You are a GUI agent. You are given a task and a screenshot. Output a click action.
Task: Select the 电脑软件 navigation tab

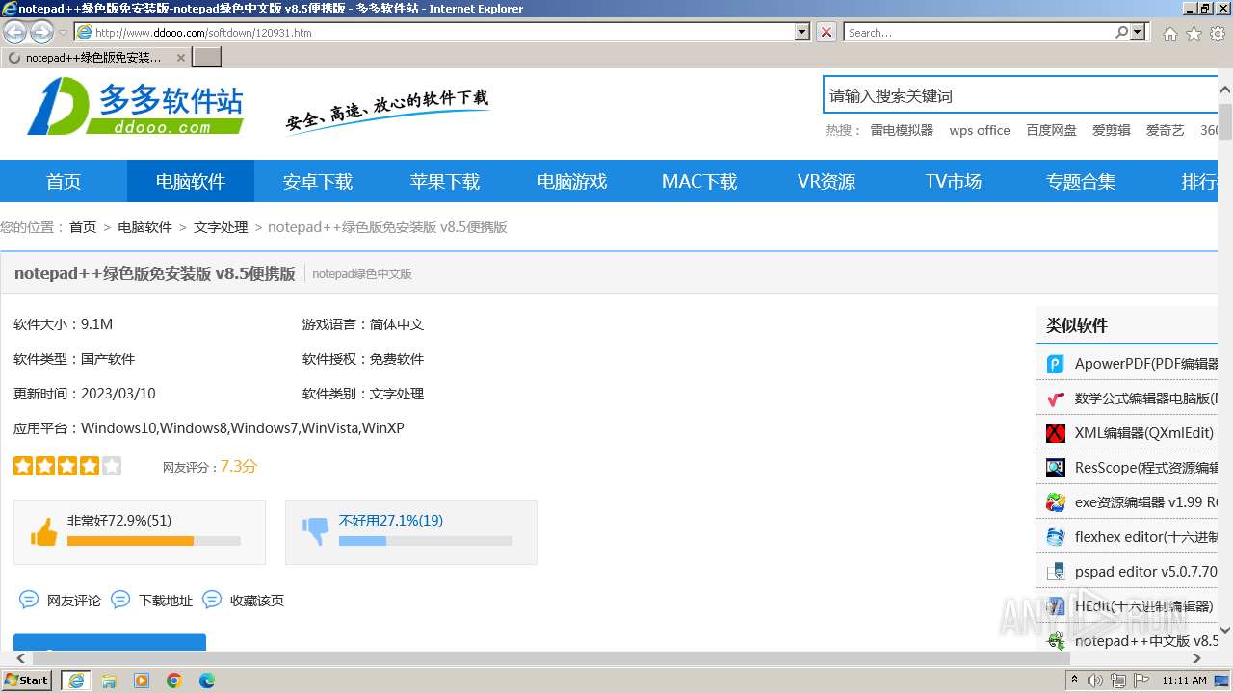191,181
